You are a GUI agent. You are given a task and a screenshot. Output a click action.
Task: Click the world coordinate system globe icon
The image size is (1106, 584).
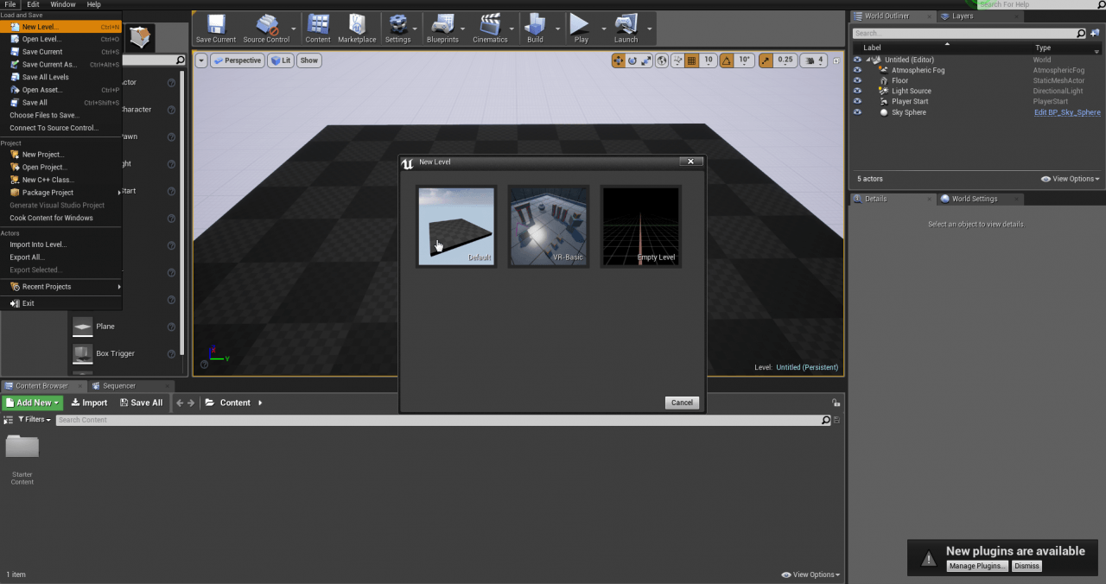pyautogui.click(x=662, y=60)
